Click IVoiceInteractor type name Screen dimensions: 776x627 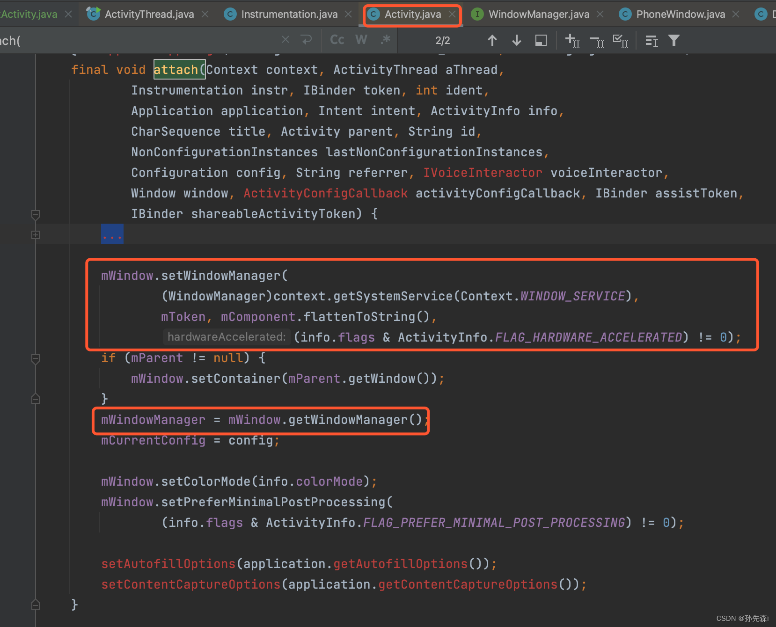click(x=483, y=173)
